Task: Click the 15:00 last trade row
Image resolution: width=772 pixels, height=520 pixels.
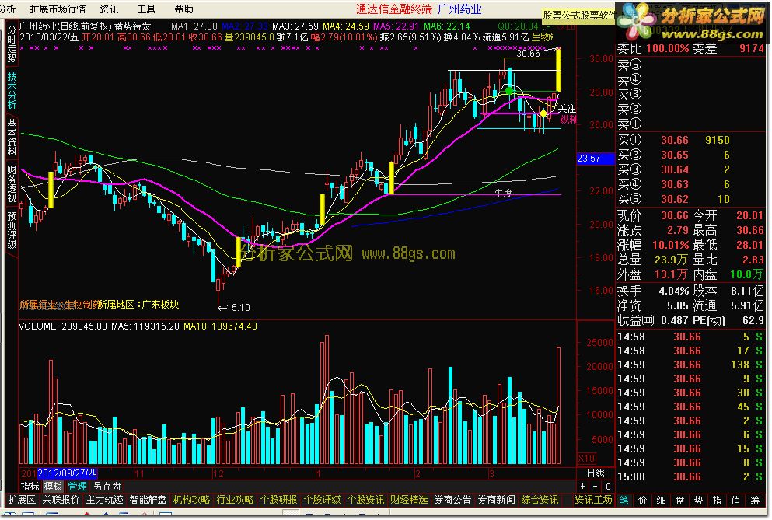Action: pos(690,476)
